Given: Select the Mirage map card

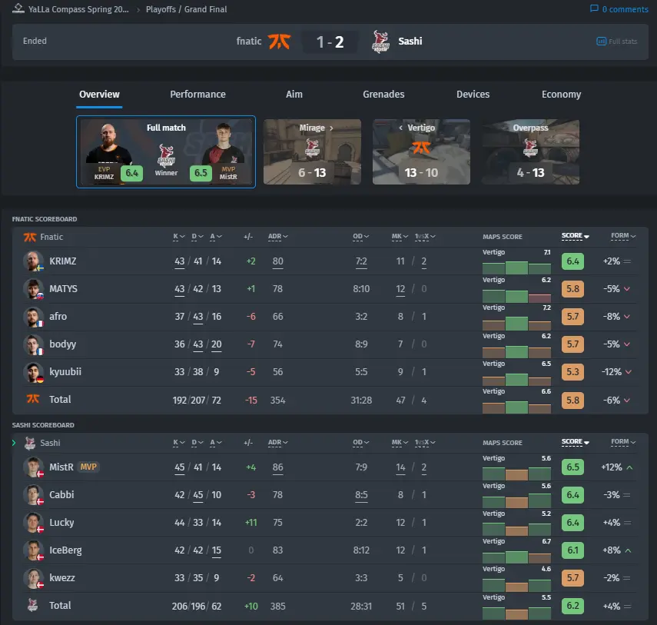Looking at the screenshot, I should coord(312,151).
